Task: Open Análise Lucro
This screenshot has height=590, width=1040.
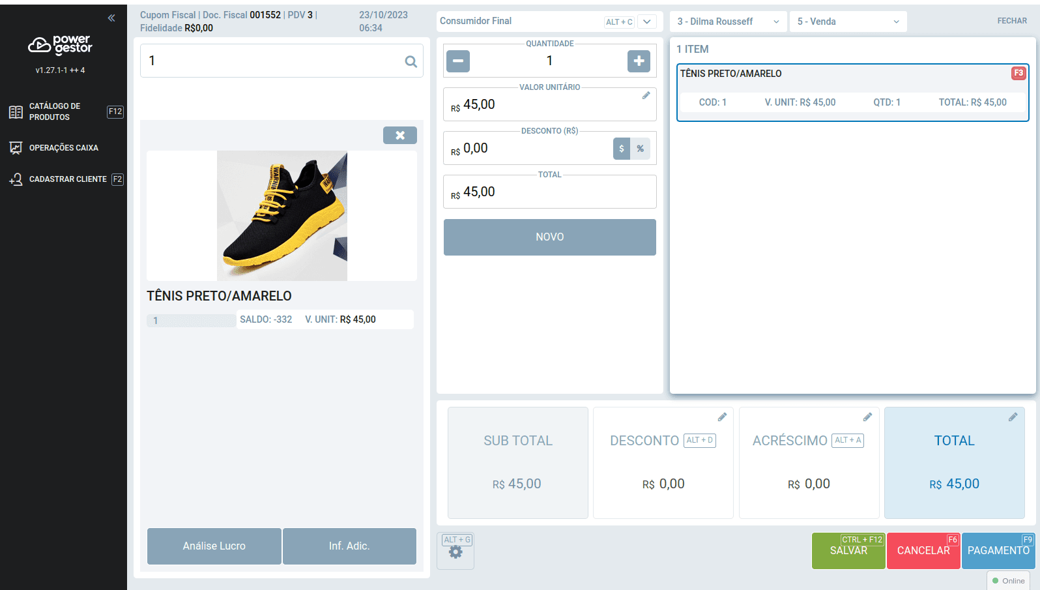Action: point(214,546)
